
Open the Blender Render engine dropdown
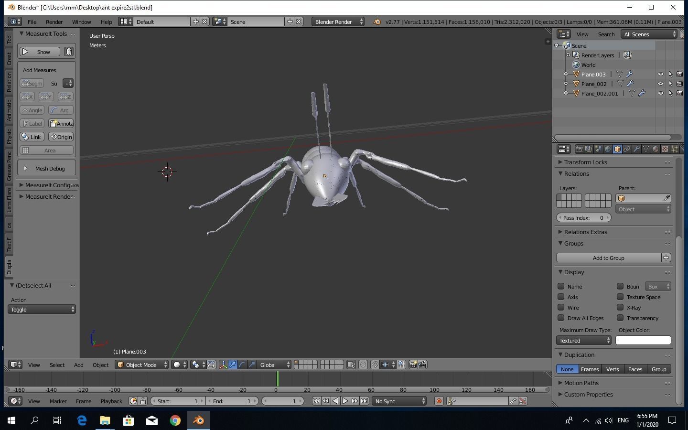point(338,22)
